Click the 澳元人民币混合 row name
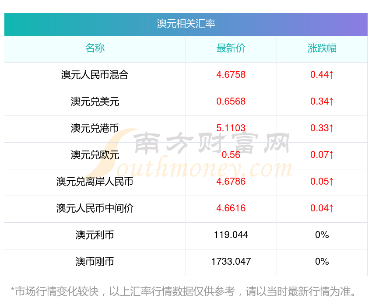This screenshot has height=305, width=372. click(x=95, y=75)
